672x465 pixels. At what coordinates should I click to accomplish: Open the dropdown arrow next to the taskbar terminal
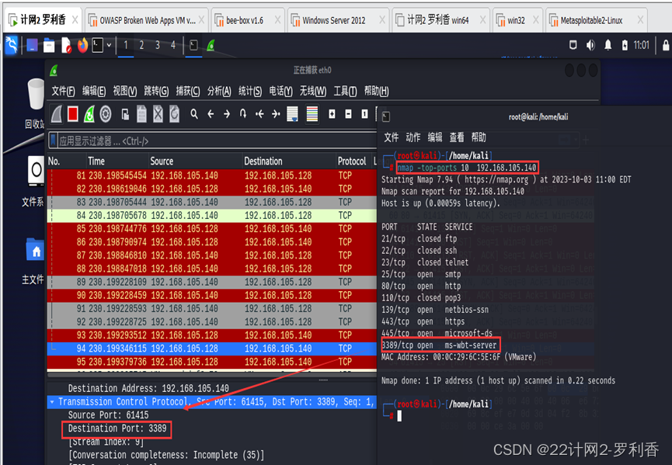[x=109, y=47]
